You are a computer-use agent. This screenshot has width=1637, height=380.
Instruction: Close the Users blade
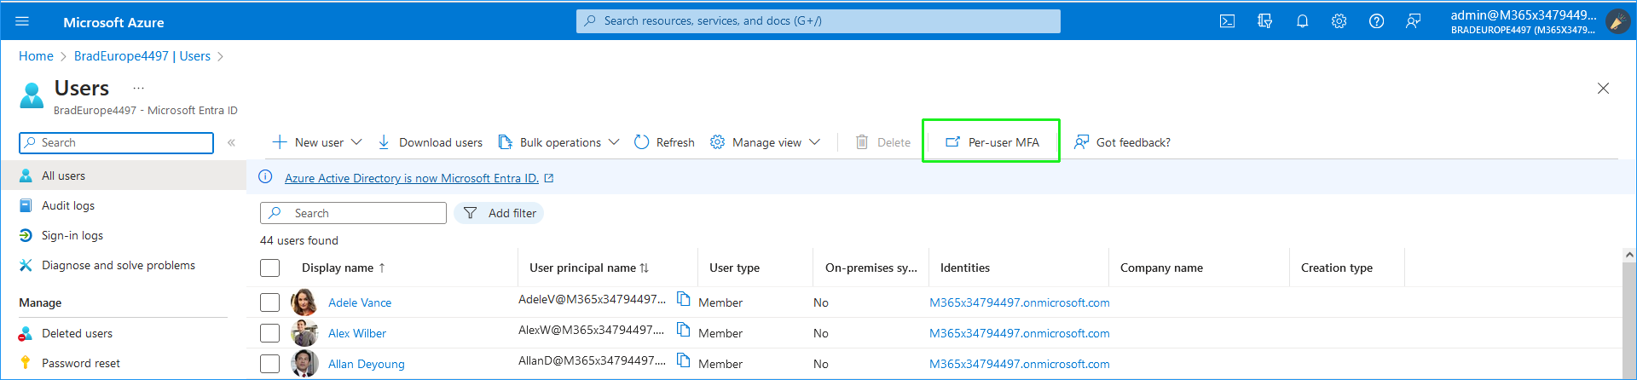click(1603, 89)
